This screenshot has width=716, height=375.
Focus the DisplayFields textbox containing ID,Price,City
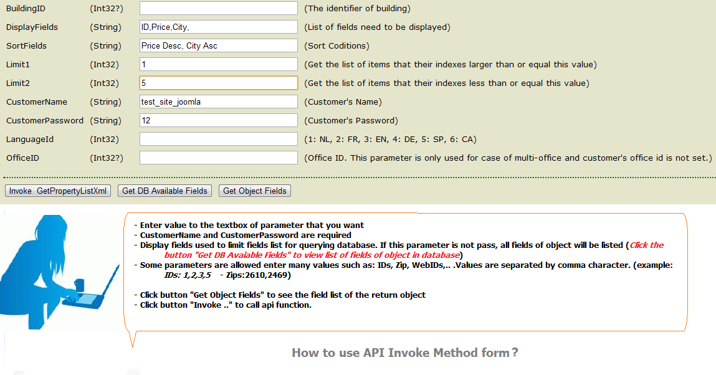[218, 27]
